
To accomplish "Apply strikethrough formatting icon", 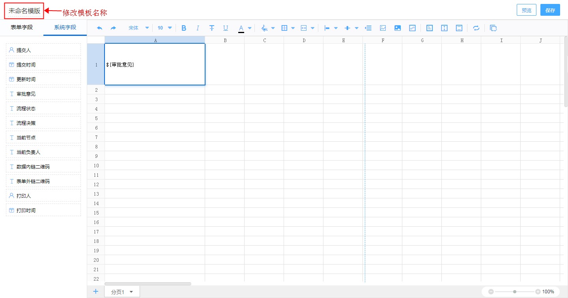I will pyautogui.click(x=212, y=28).
